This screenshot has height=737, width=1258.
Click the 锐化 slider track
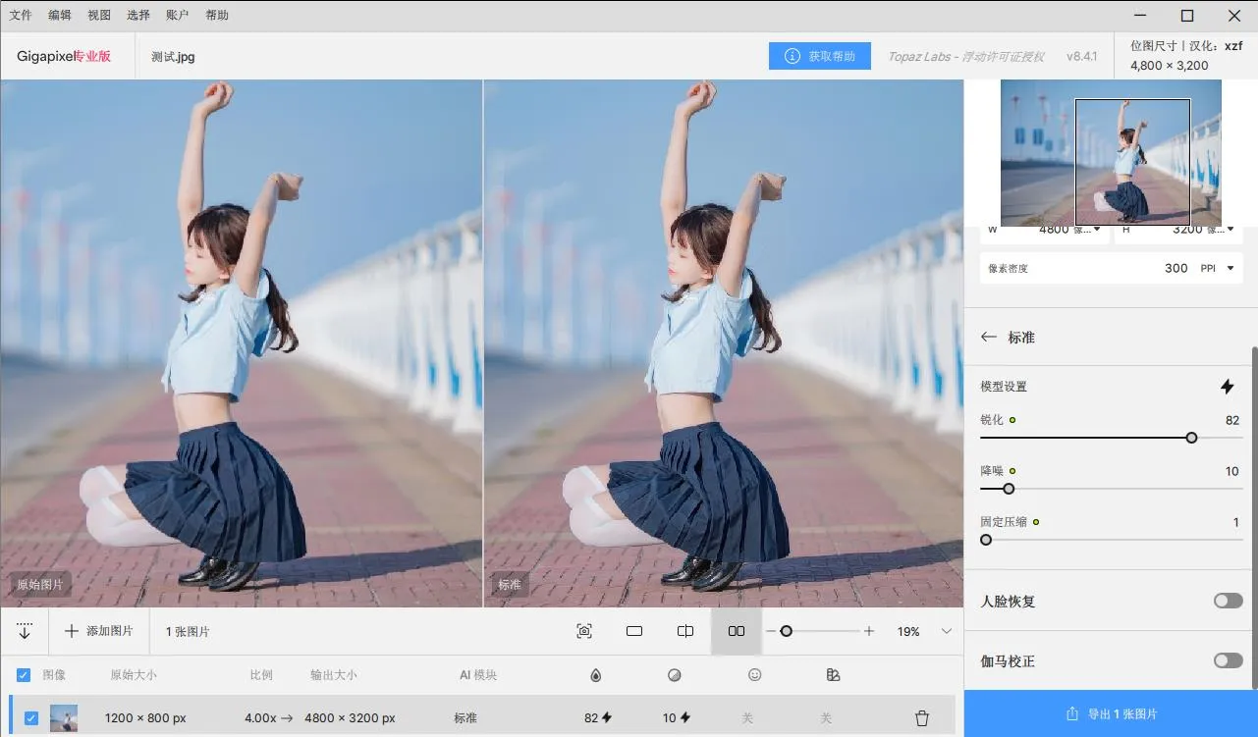[x=1080, y=438]
